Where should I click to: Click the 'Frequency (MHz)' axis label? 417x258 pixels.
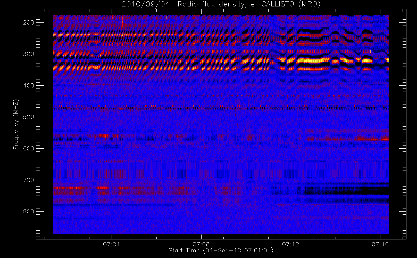point(16,124)
